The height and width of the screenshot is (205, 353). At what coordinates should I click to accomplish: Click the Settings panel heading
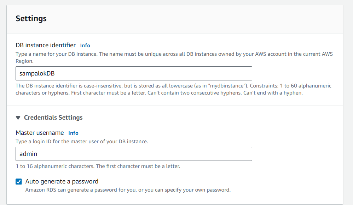pos(31,18)
